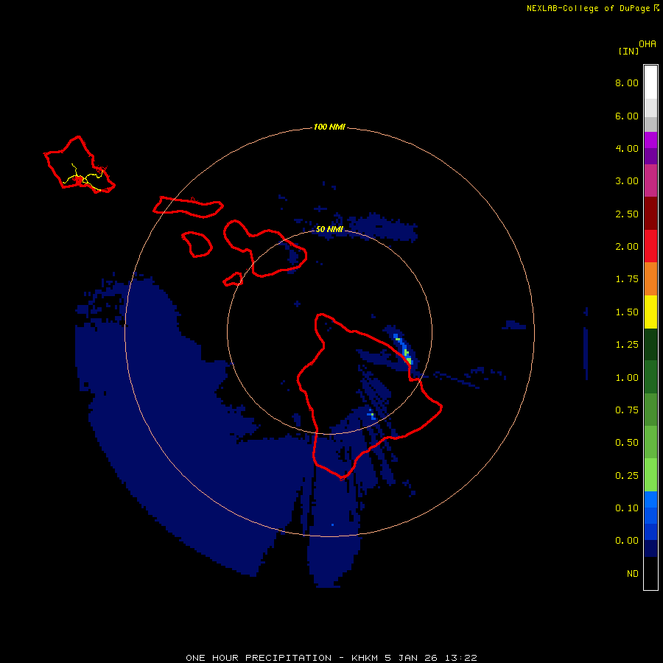Click the OHA product label
The image size is (663, 663).
pos(648,44)
